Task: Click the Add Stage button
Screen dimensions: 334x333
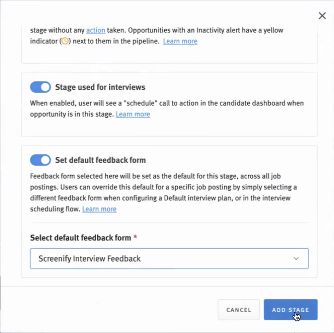Action: coord(290,310)
